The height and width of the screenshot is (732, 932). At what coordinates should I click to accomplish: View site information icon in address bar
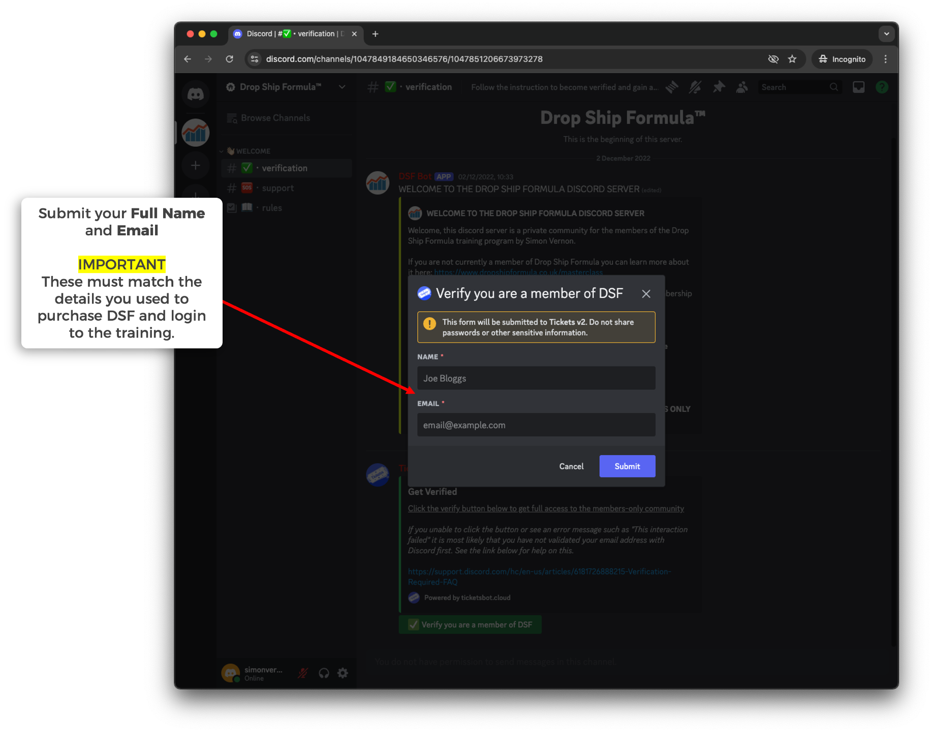coord(255,59)
